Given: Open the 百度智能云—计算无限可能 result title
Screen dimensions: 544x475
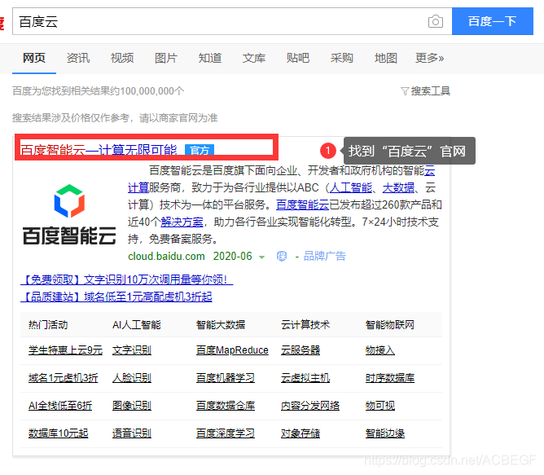Looking at the screenshot, I should tap(99, 150).
